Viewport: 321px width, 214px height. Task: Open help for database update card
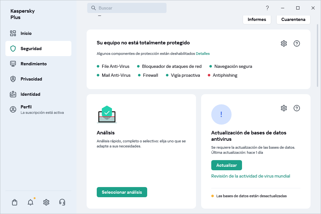[297, 108]
